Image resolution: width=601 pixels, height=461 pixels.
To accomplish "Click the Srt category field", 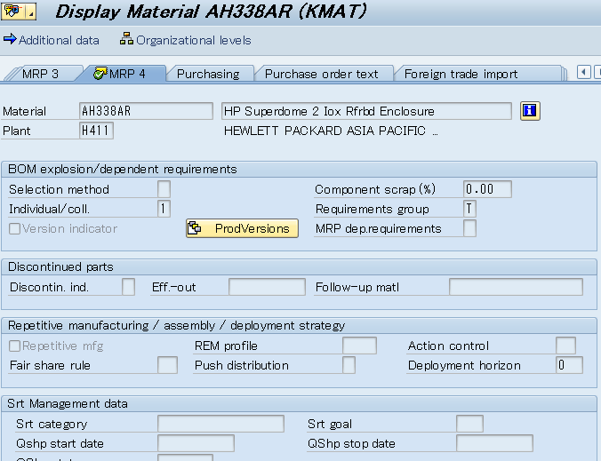I will coord(220,424).
